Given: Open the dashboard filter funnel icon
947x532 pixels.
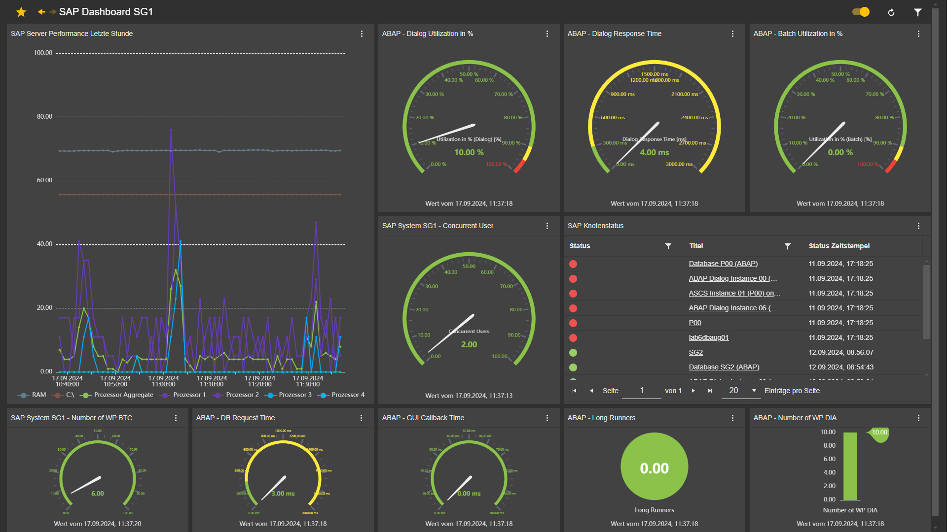Looking at the screenshot, I should point(917,12).
